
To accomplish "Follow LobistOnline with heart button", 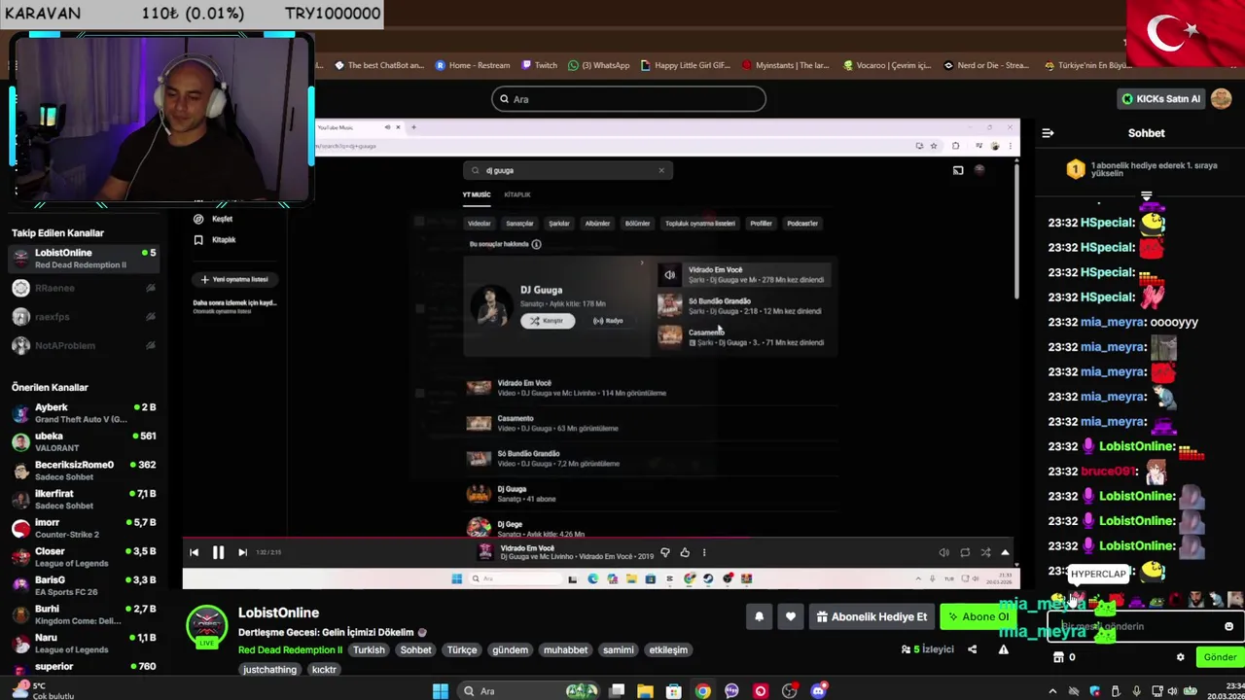I will pyautogui.click(x=790, y=616).
